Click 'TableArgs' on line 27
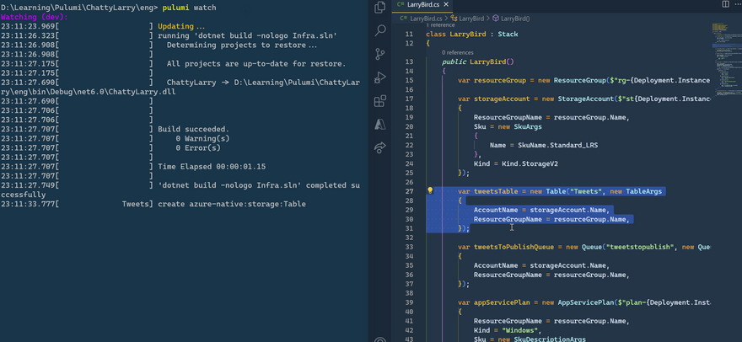The image size is (742, 342). coord(643,191)
